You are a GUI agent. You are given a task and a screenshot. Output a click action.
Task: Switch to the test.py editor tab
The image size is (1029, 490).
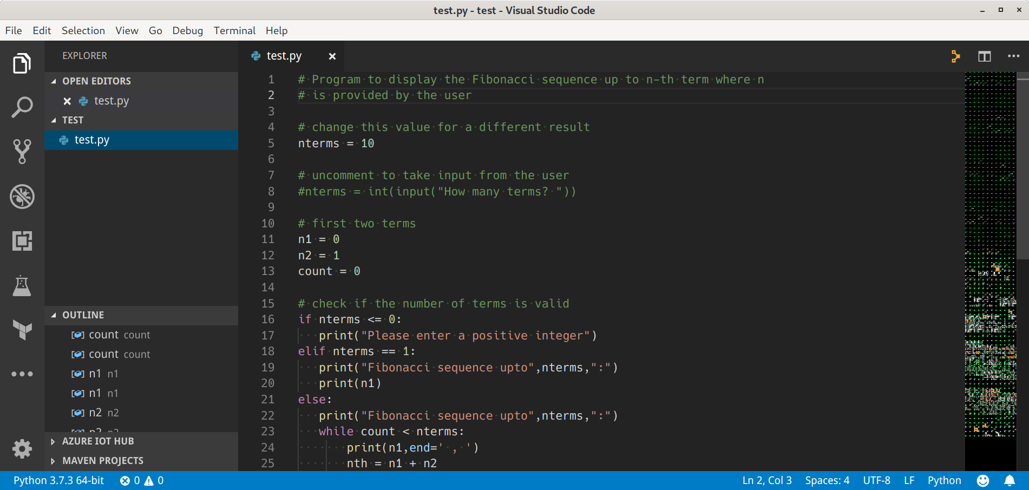pos(284,56)
